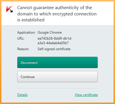Image resolution: width=115 pixels, height=104 pixels.
Task: Open the Details link
Action: tap(22, 95)
